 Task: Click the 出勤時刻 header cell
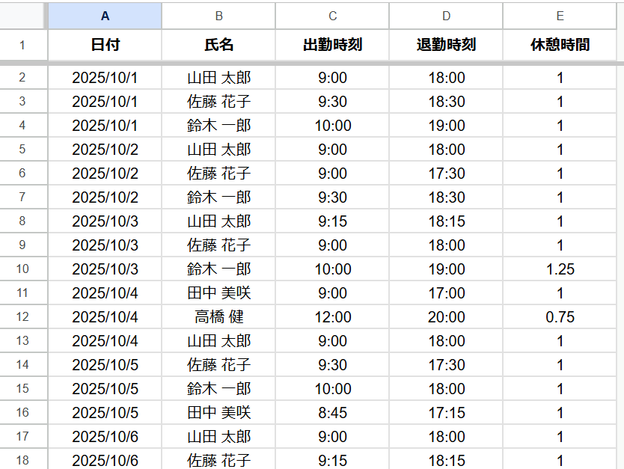tap(332, 45)
